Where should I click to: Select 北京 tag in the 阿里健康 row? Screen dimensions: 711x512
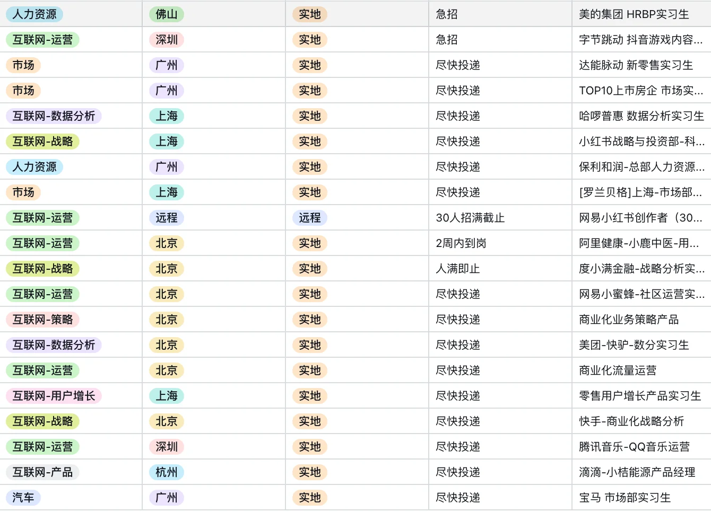(x=167, y=243)
